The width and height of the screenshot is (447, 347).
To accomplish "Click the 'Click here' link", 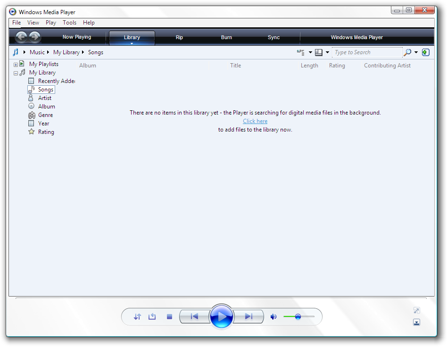I will click(x=255, y=121).
